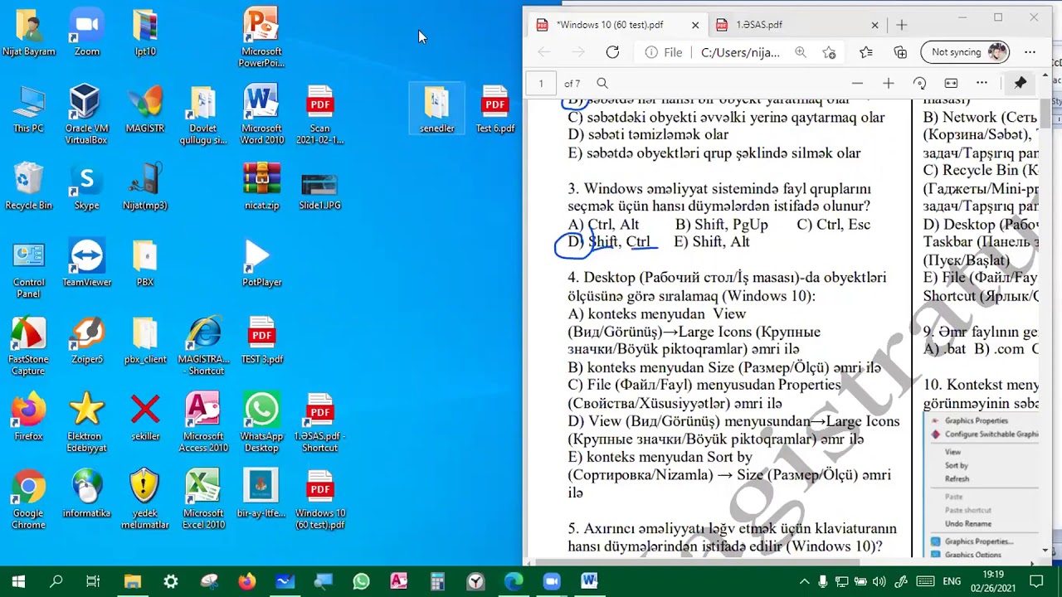Image resolution: width=1062 pixels, height=597 pixels.
Task: Select the FastStone Capture desktop icon
Action: point(28,346)
